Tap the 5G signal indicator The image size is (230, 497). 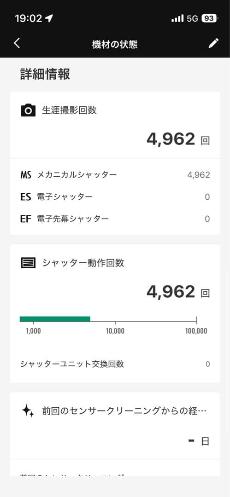192,19
